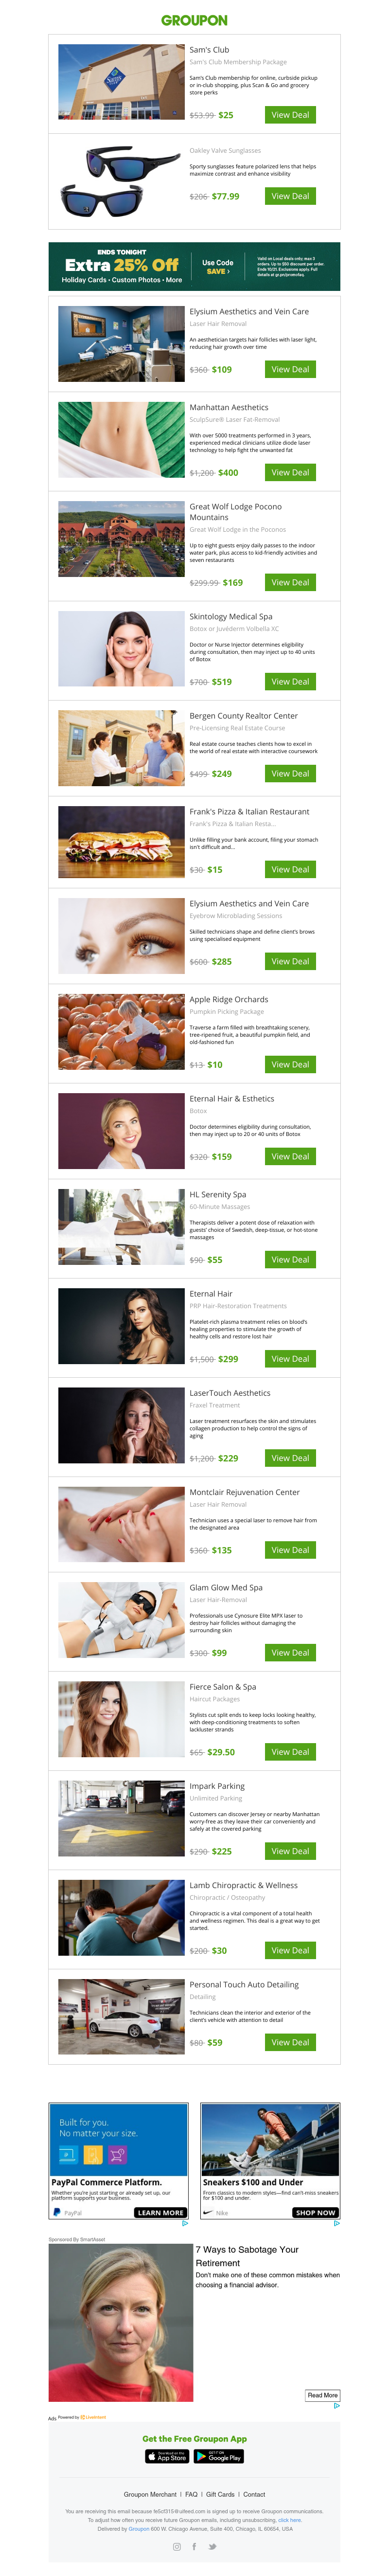Click Use Code SAVE in promo banner
Screen dimensions: 389x2576
coord(218,267)
